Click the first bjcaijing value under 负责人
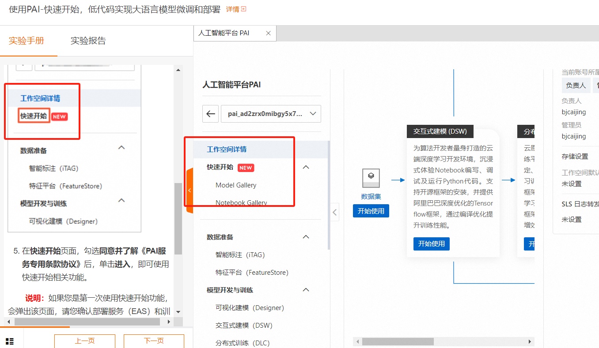The image size is (599, 348). click(x=573, y=112)
